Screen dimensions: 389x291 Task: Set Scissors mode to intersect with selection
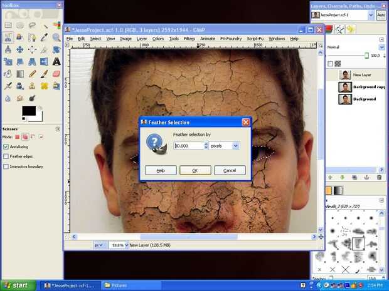point(41,137)
